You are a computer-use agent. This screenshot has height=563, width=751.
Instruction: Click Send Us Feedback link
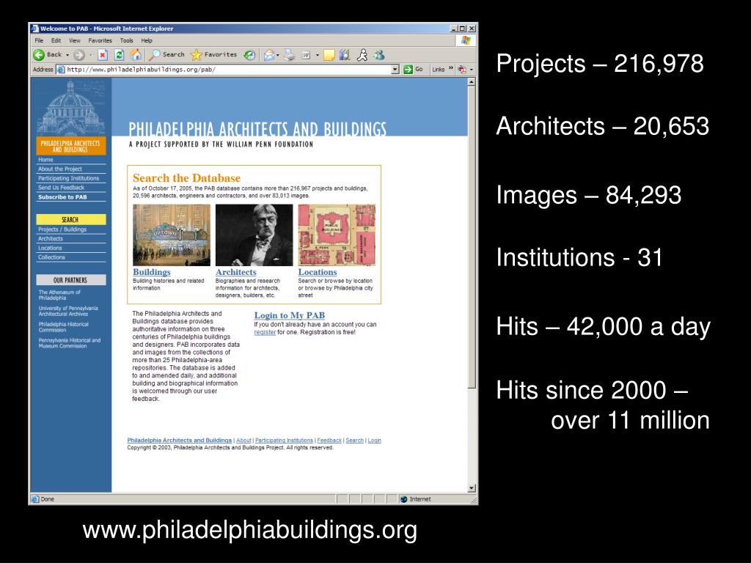pyautogui.click(x=61, y=188)
